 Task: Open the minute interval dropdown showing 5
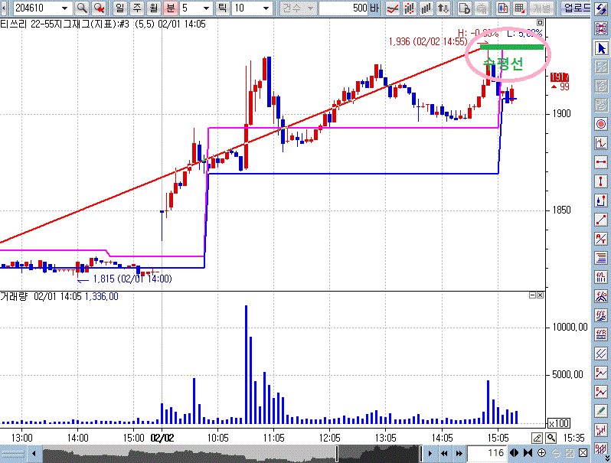pos(205,8)
